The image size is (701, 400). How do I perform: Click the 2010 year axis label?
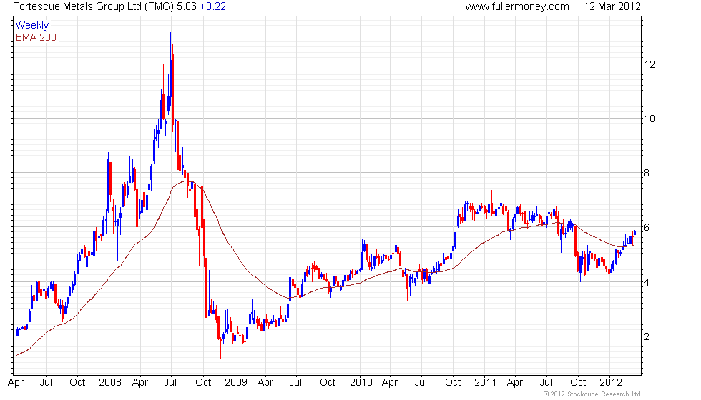tap(361, 383)
